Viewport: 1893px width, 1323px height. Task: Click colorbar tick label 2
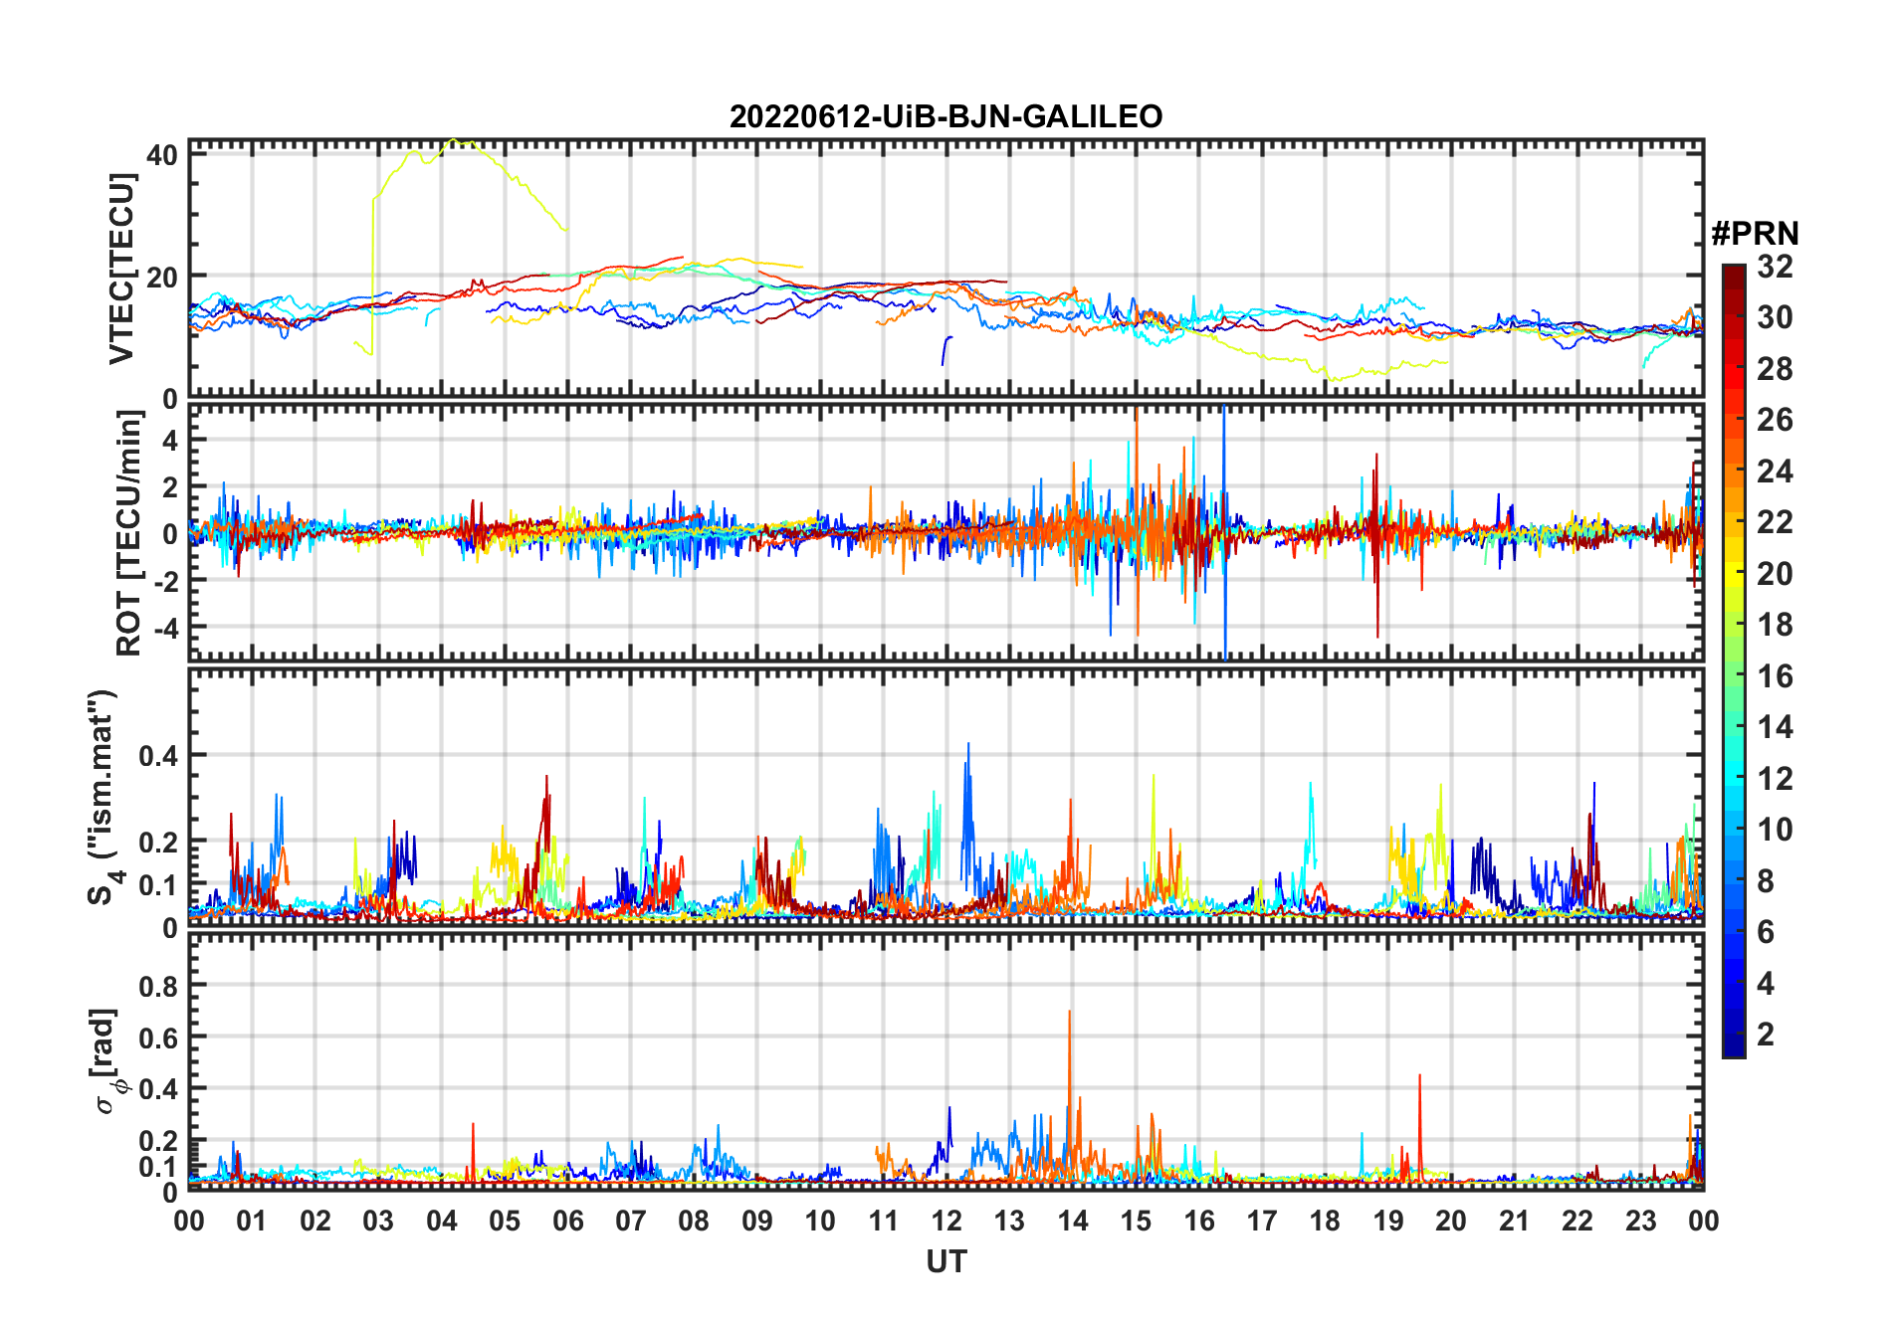[x=1766, y=1035]
